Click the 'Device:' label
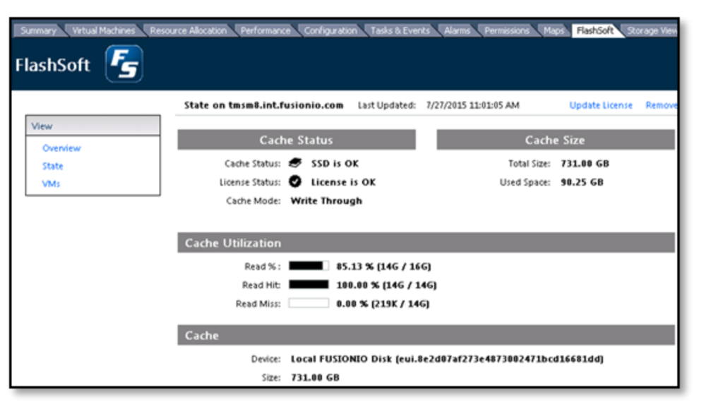 265,359
